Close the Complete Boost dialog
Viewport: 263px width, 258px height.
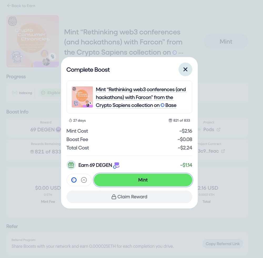185,69
